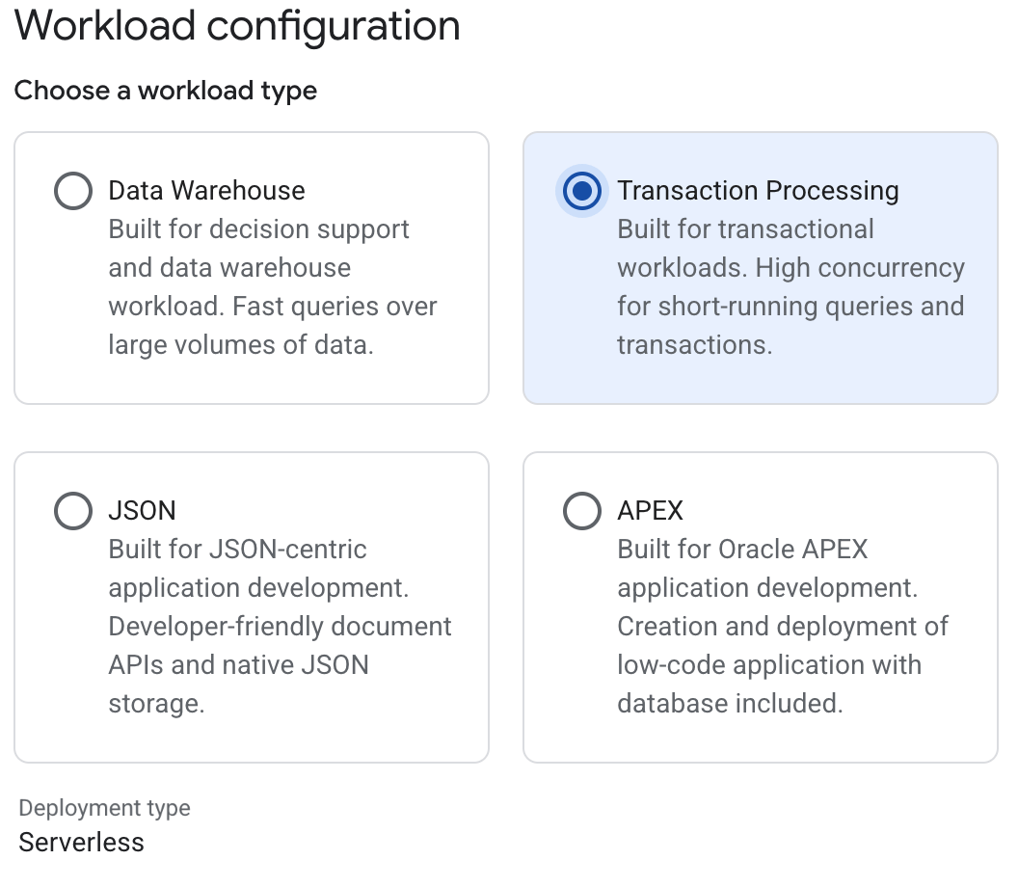The height and width of the screenshot is (887, 1018).
Task: Click the Choose a workload type label
Action: coord(165,91)
